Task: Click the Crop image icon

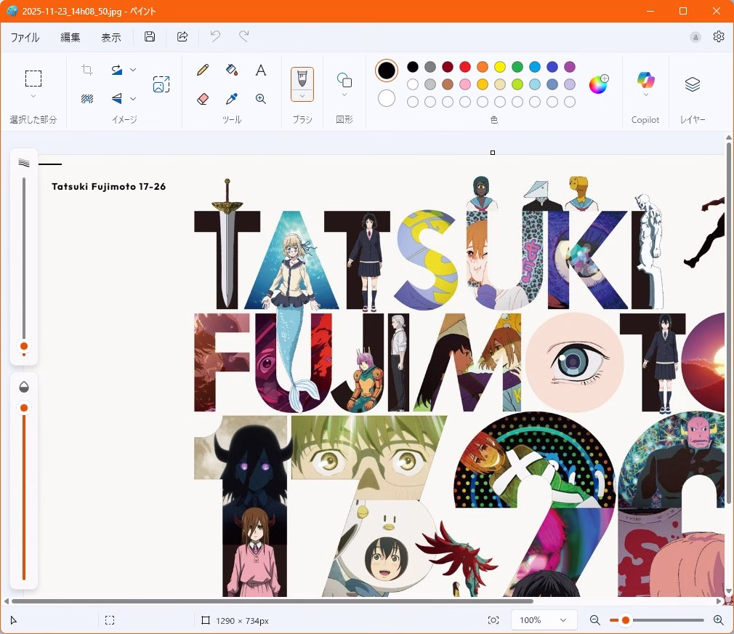Action: (x=87, y=70)
